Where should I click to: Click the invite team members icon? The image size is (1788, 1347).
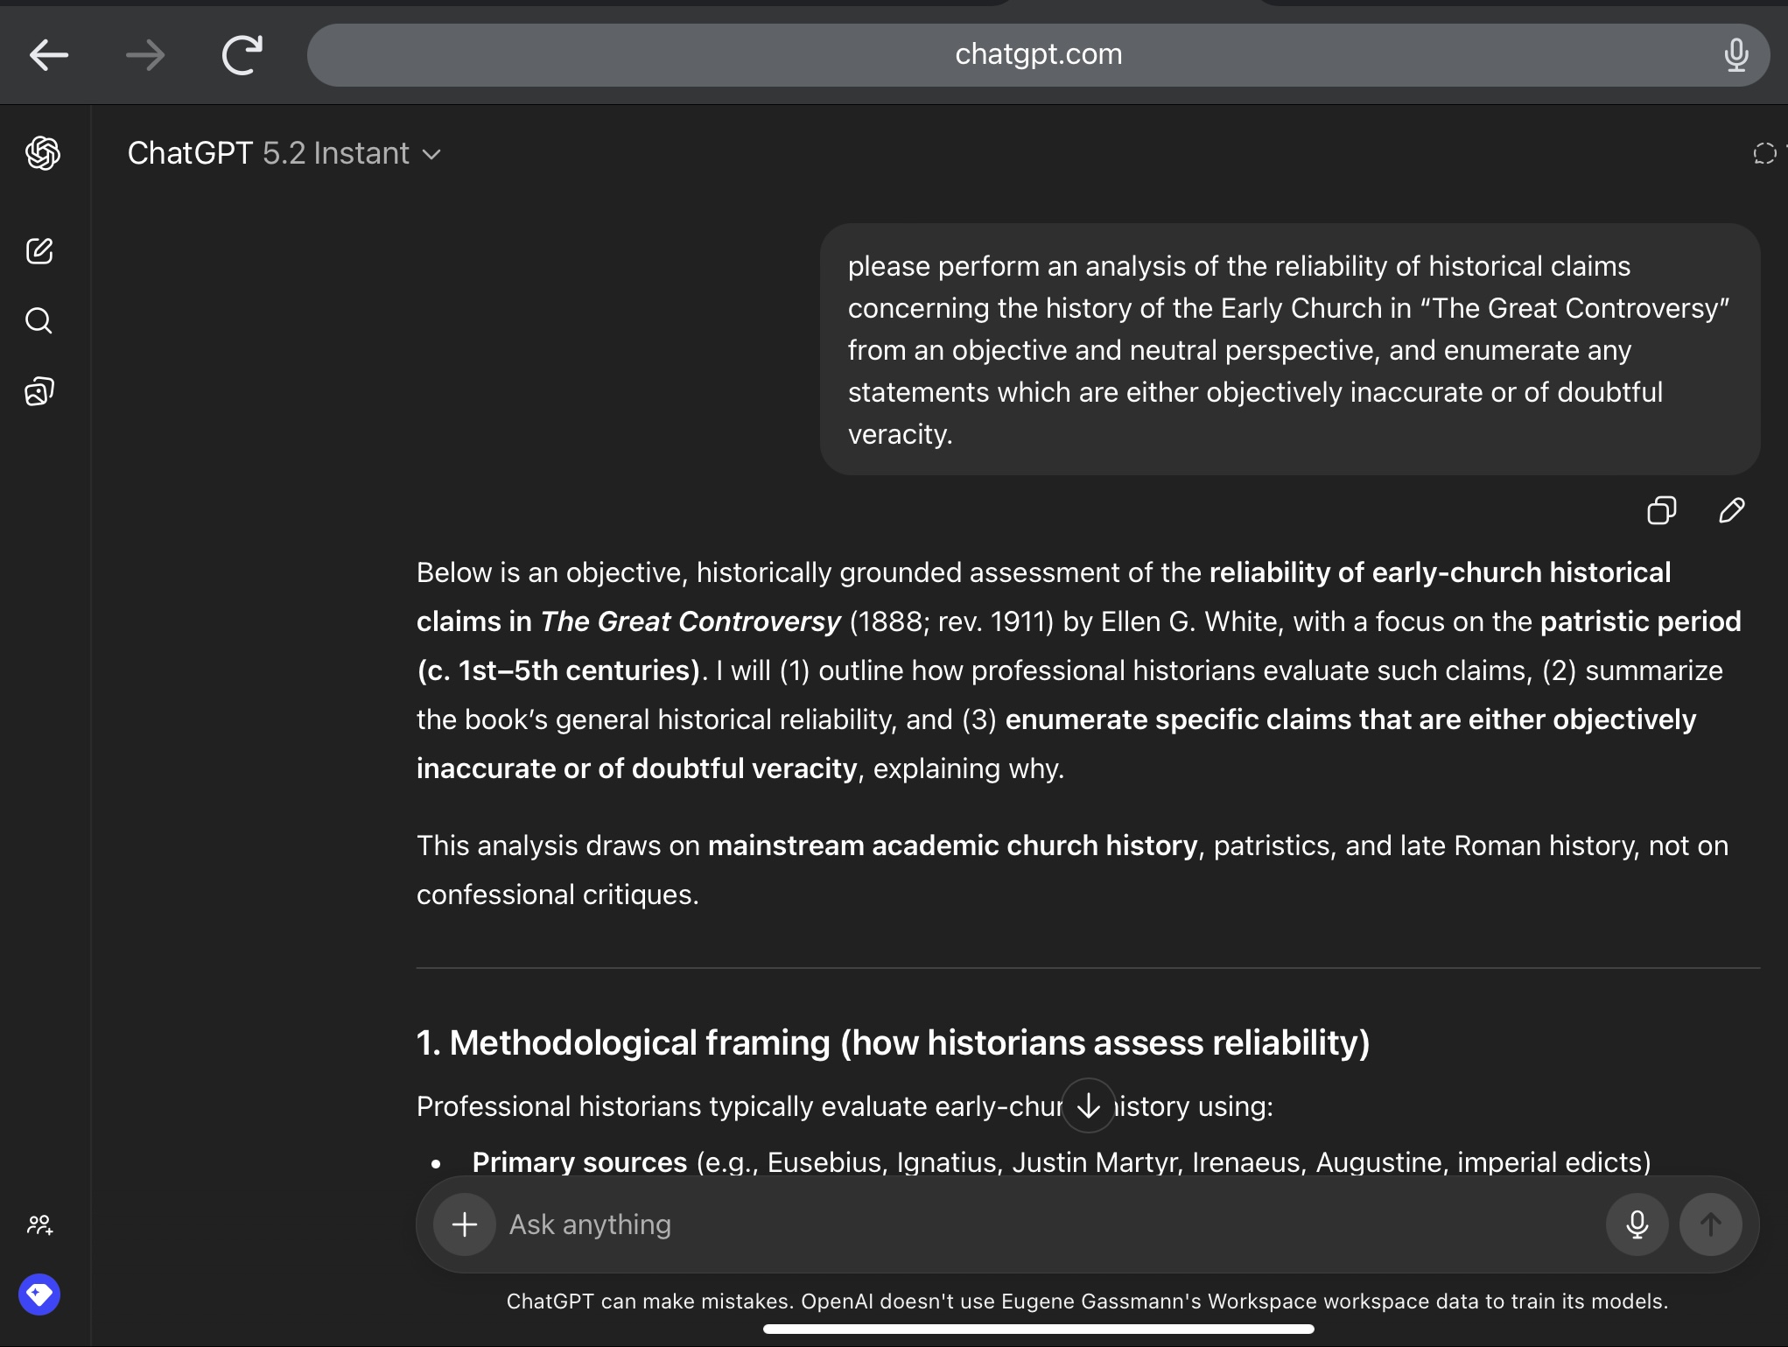click(x=39, y=1224)
